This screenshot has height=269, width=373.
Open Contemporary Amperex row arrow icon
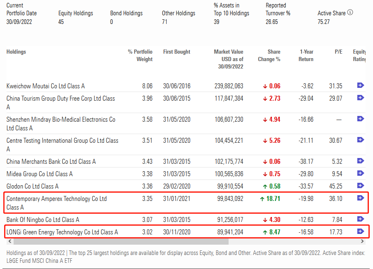tap(360, 198)
